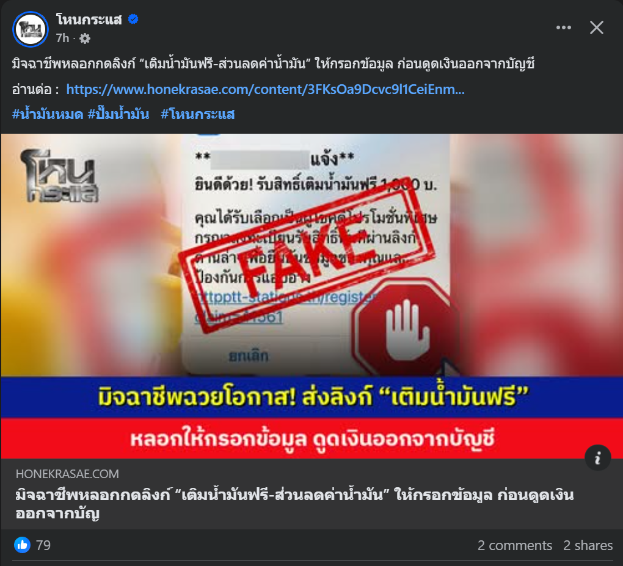Click the HONEKRASAE.COM domain label
This screenshot has width=623, height=566.
tap(67, 474)
